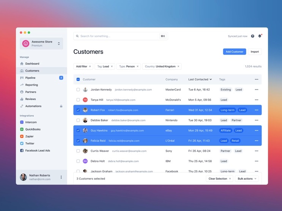The image size is (282, 211).
Task: Open Guy Hawkins row ellipsis menu
Action: (257, 131)
